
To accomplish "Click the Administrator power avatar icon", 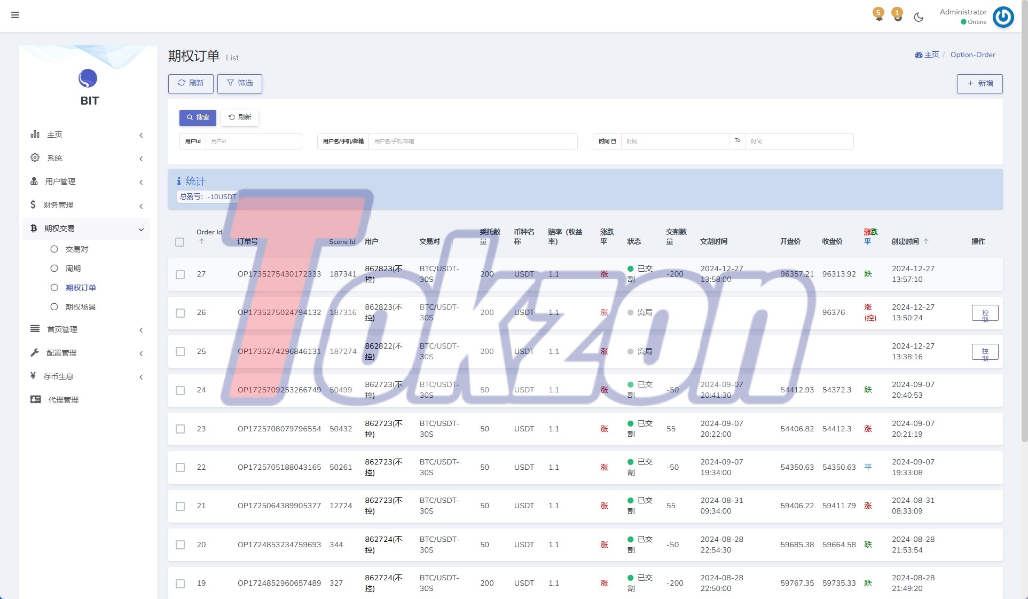I will click(x=1003, y=17).
